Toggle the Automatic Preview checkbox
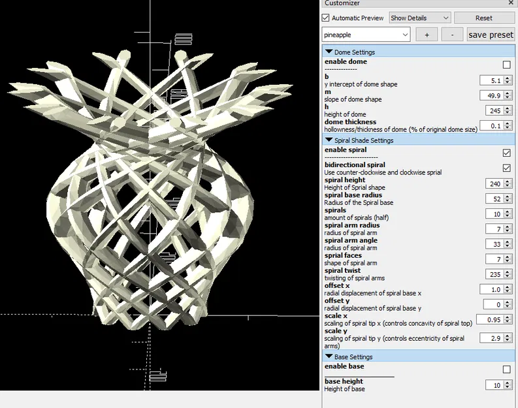Image resolution: width=518 pixels, height=408 pixels. click(x=326, y=18)
